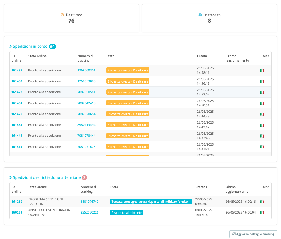Open tracking number 8580413494
The height and width of the screenshot is (239, 281).
[86, 125]
